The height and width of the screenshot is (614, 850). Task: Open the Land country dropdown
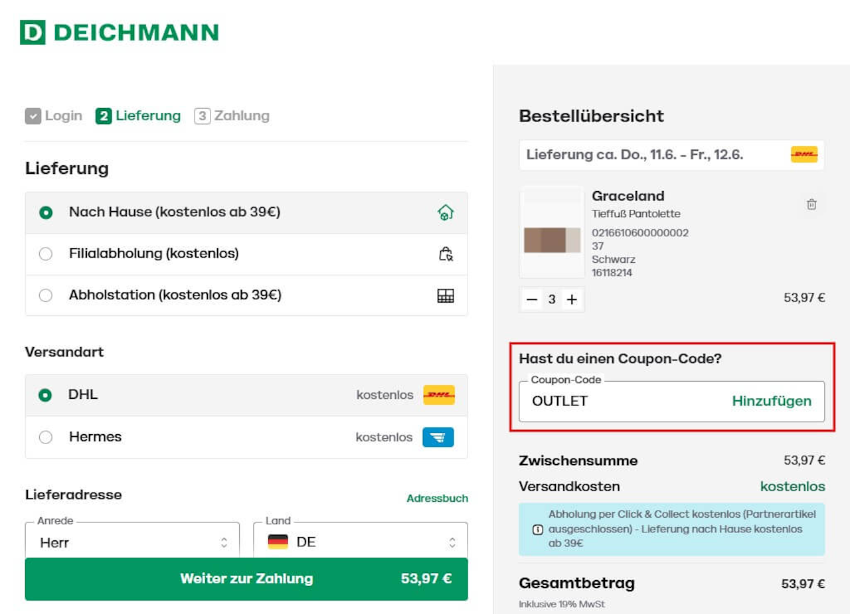coord(361,540)
